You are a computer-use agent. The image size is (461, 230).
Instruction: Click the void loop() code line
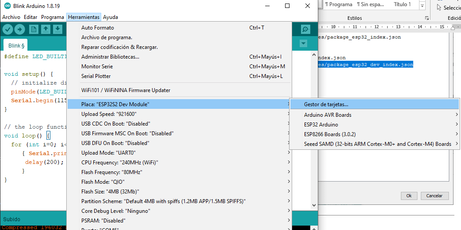click(x=27, y=136)
